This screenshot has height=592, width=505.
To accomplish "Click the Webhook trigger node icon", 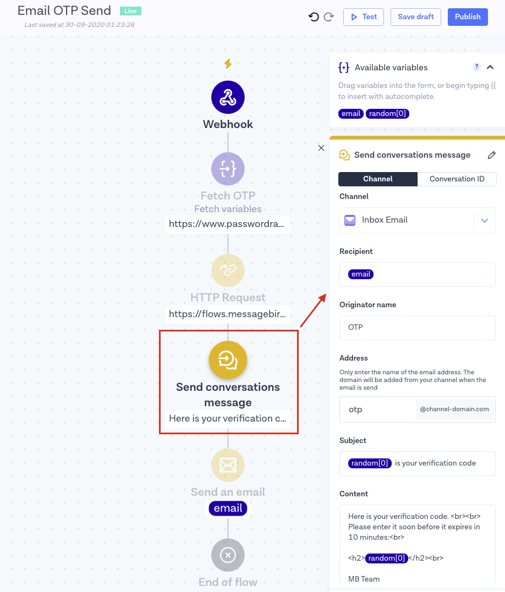I will (228, 97).
